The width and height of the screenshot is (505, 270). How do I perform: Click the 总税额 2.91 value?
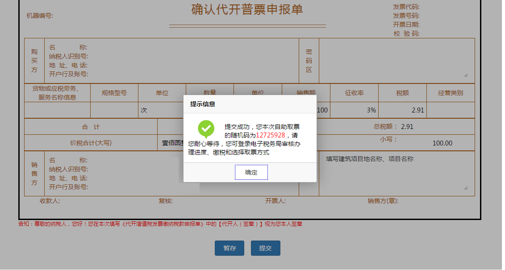click(x=407, y=127)
